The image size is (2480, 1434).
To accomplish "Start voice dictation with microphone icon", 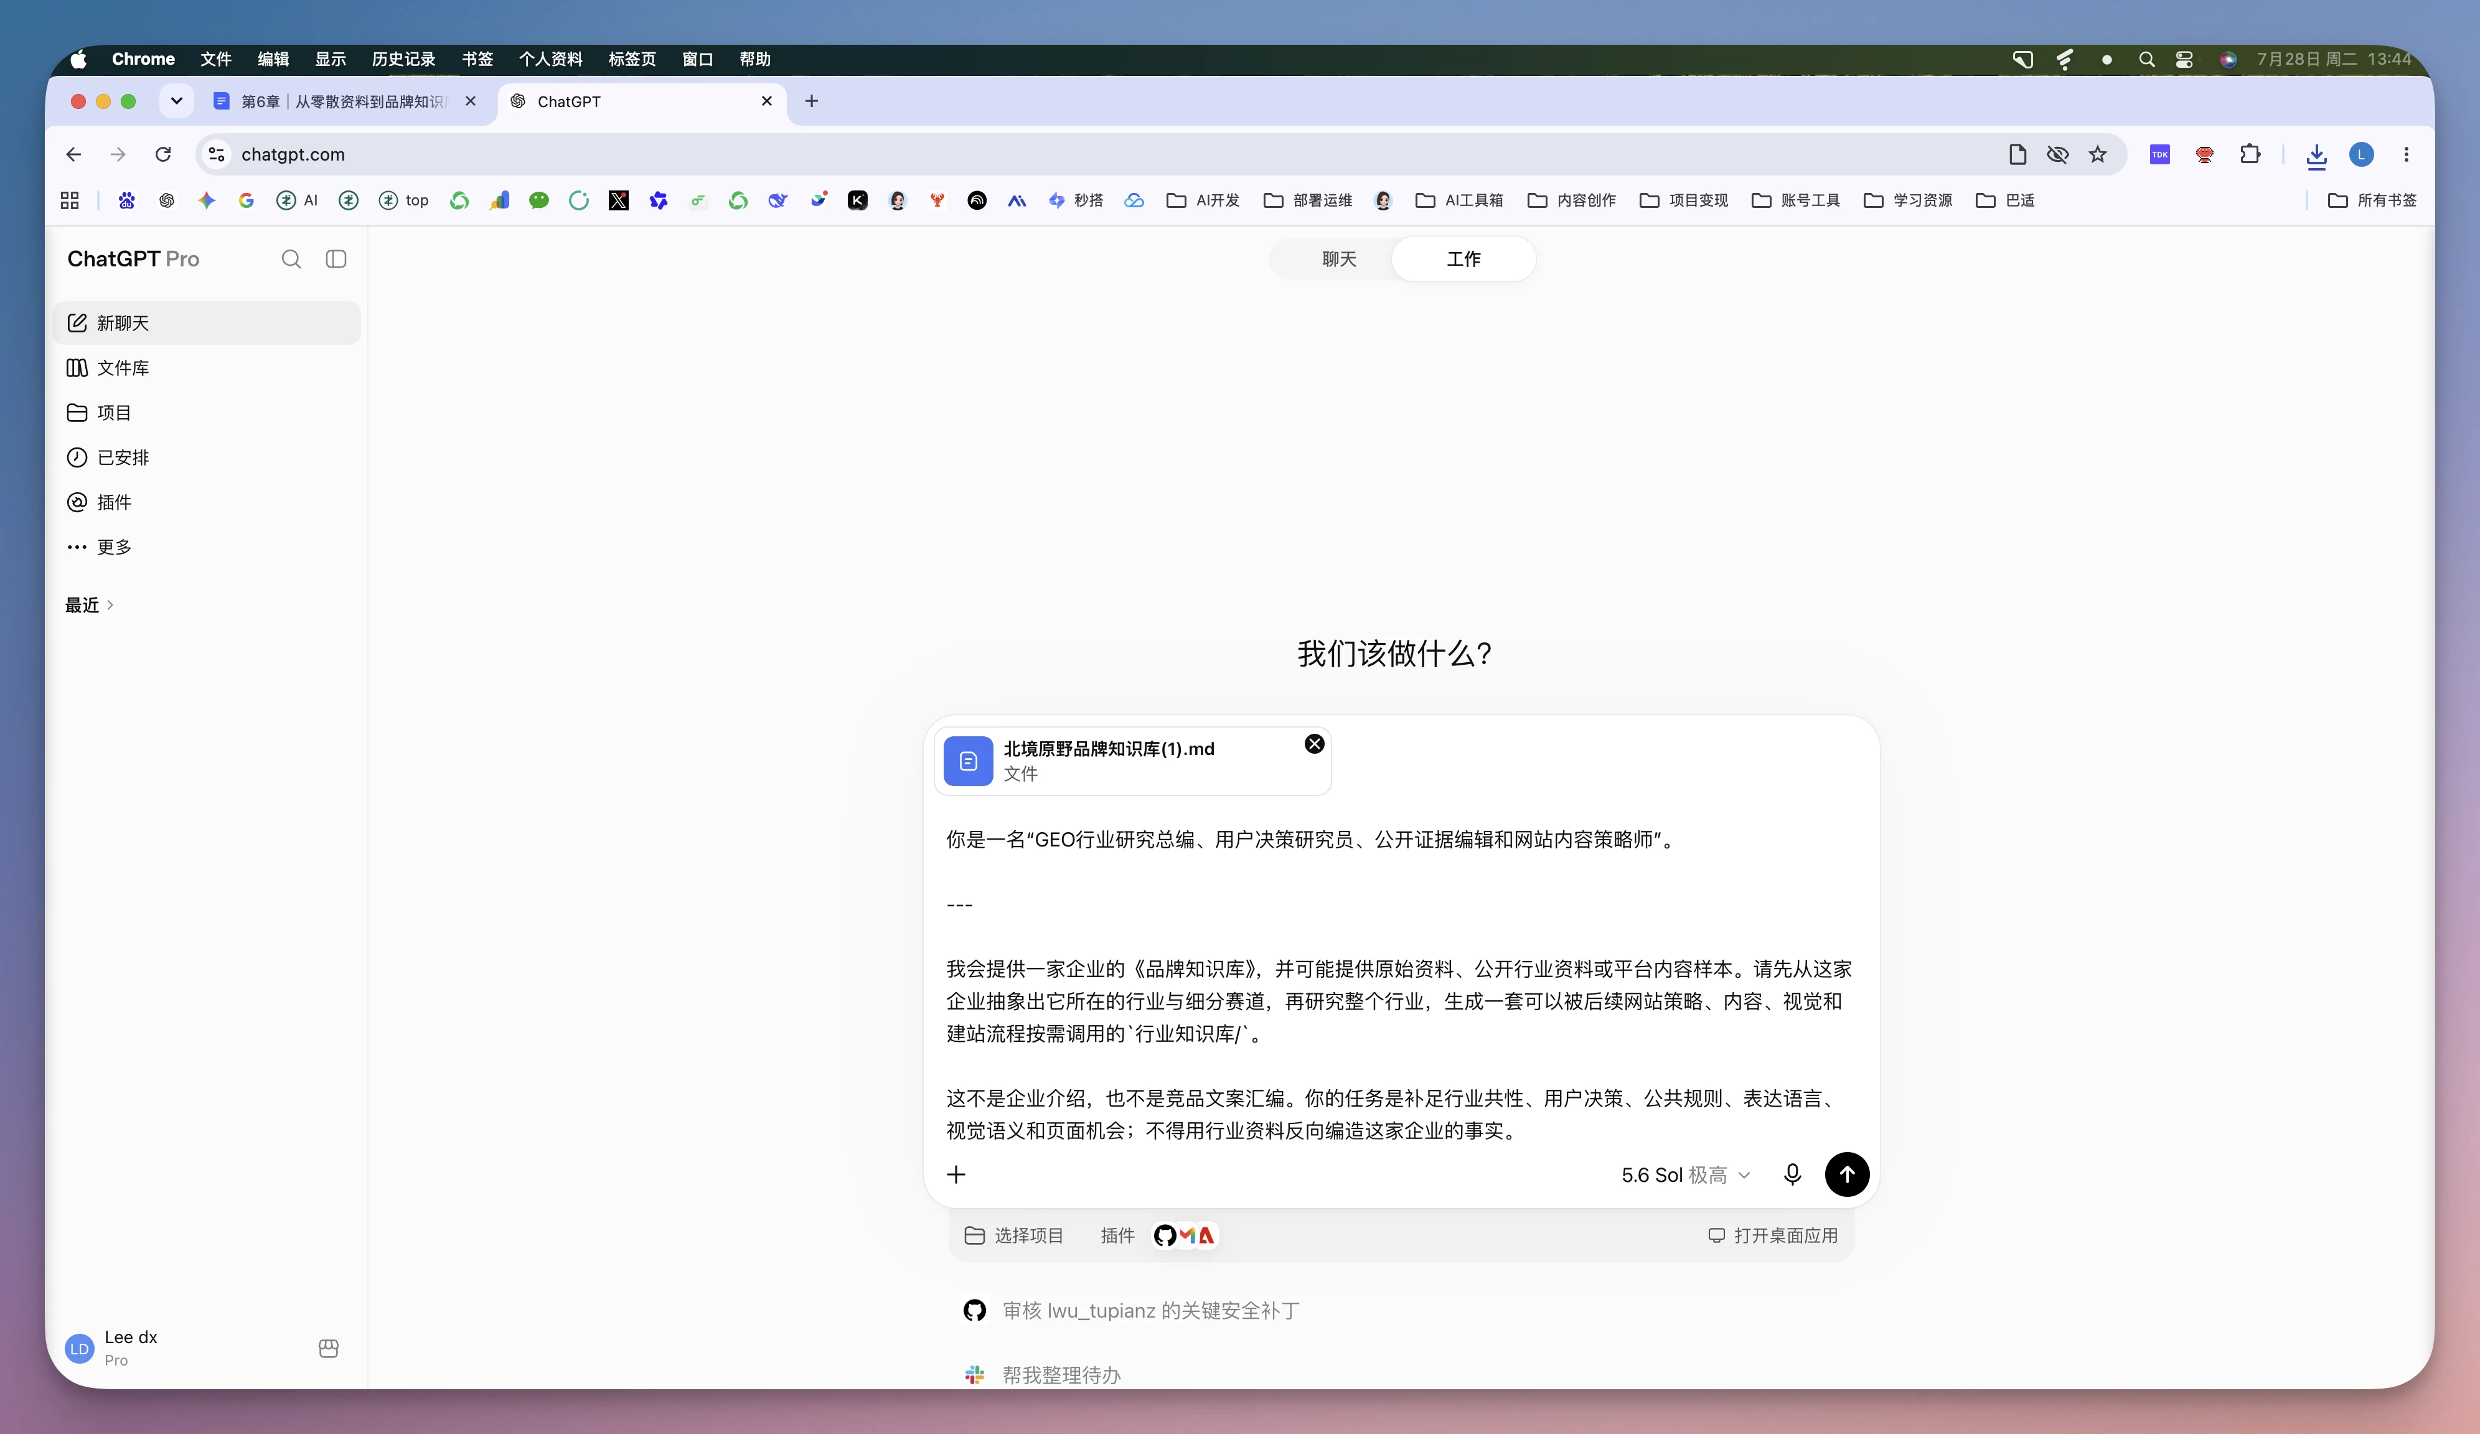I will click(1792, 1174).
